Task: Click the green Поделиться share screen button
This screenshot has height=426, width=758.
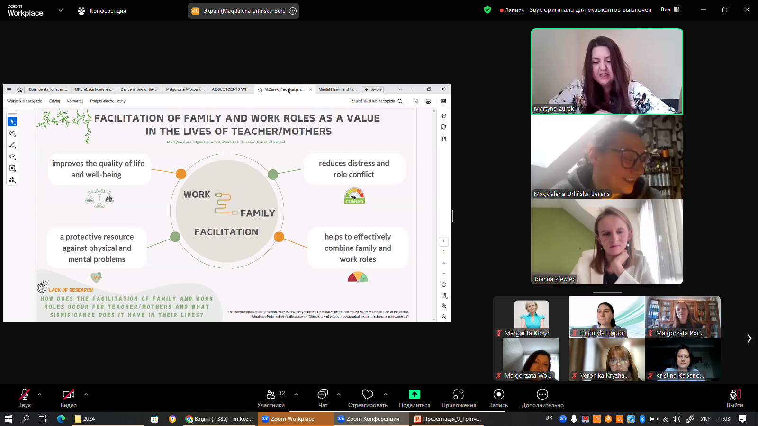Action: click(x=415, y=398)
